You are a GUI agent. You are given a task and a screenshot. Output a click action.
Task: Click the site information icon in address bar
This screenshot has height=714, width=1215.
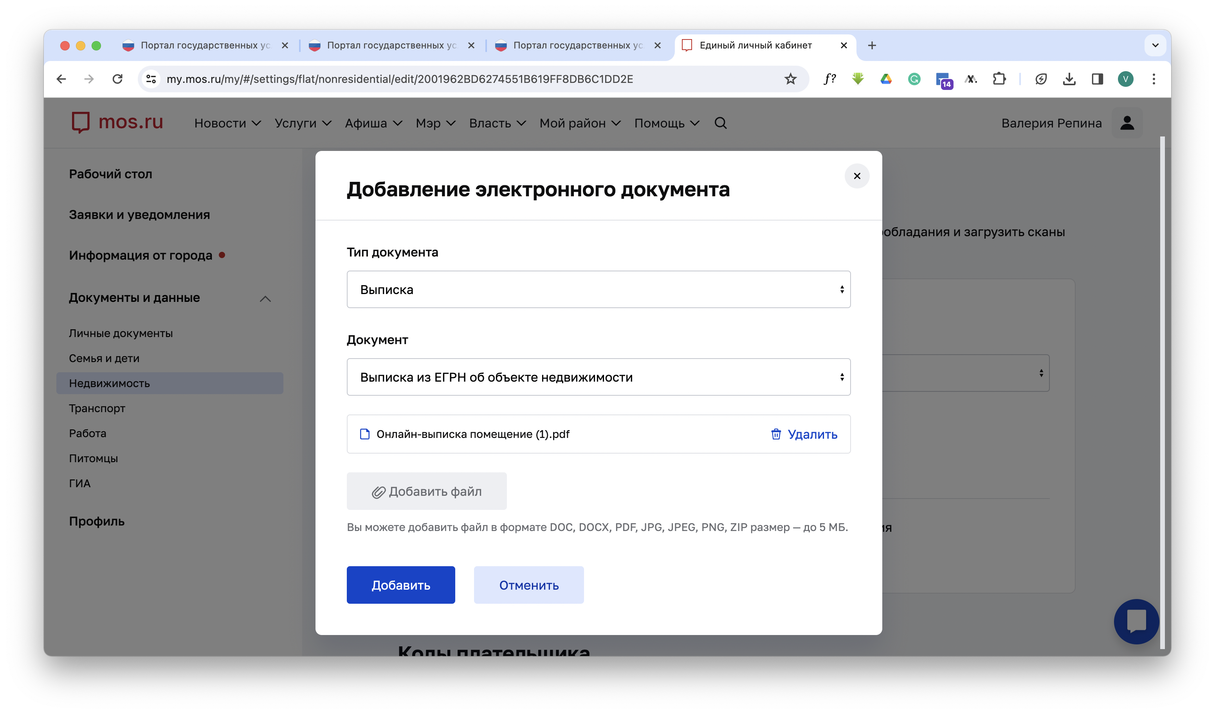click(x=151, y=79)
